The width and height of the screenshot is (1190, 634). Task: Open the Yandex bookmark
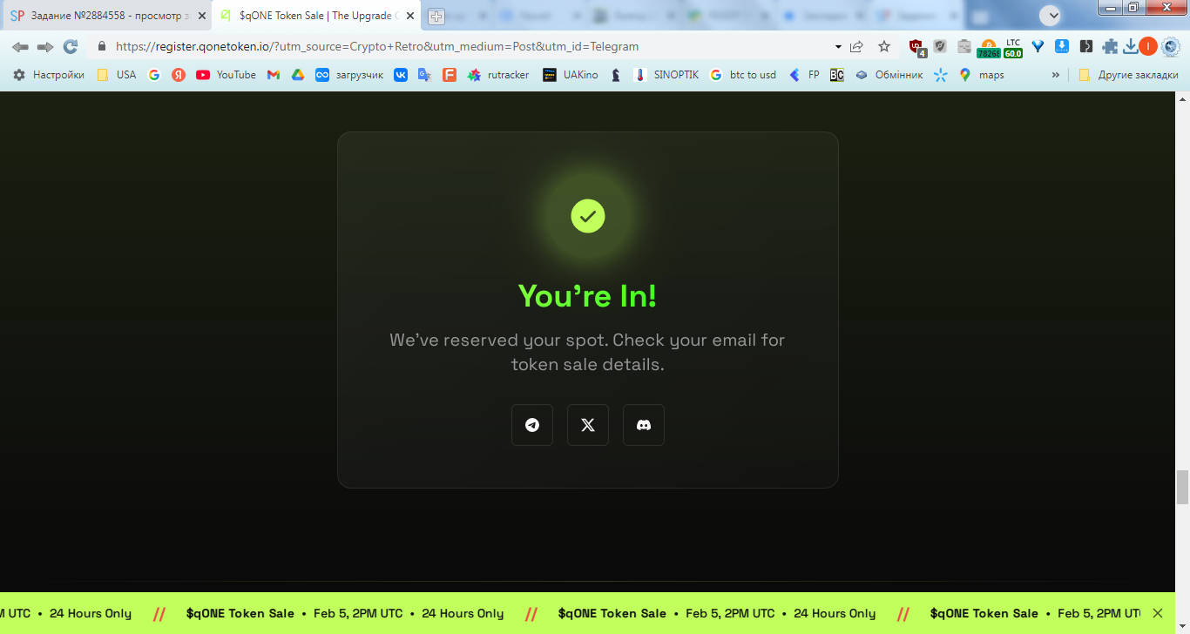tap(179, 75)
